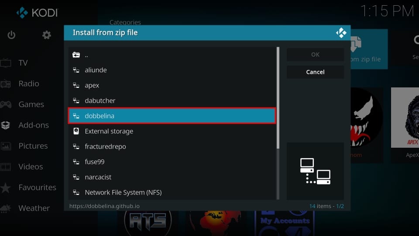Select the apex source

[172, 85]
